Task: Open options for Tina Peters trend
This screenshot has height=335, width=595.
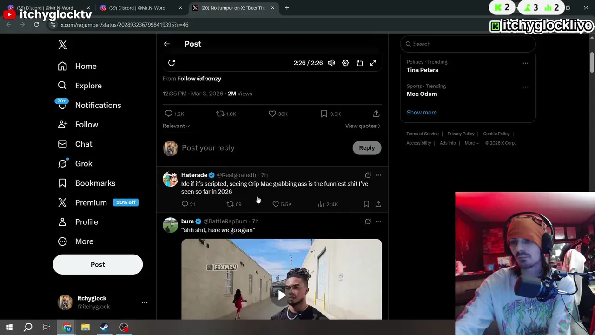Action: pos(525,63)
